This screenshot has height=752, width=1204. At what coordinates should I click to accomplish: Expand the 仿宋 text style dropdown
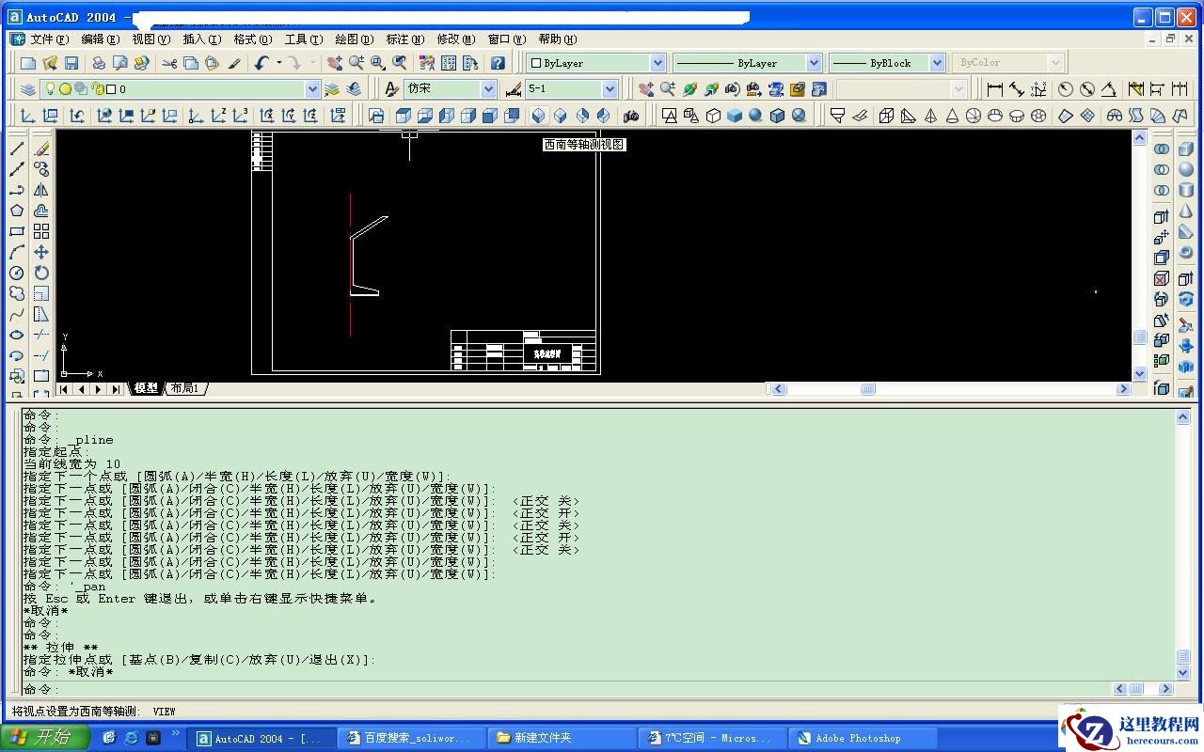(488, 89)
